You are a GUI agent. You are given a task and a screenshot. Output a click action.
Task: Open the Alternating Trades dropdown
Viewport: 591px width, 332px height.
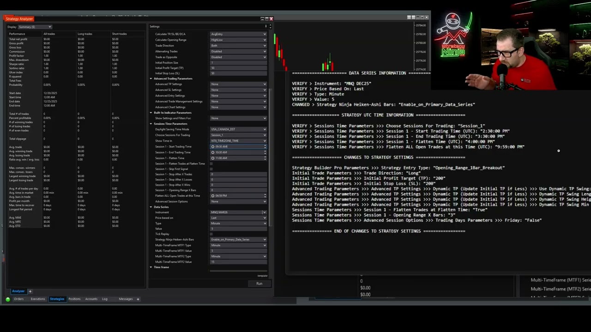(238, 51)
